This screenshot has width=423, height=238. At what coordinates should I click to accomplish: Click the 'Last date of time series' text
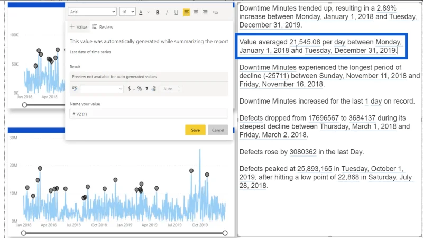[x=90, y=52]
